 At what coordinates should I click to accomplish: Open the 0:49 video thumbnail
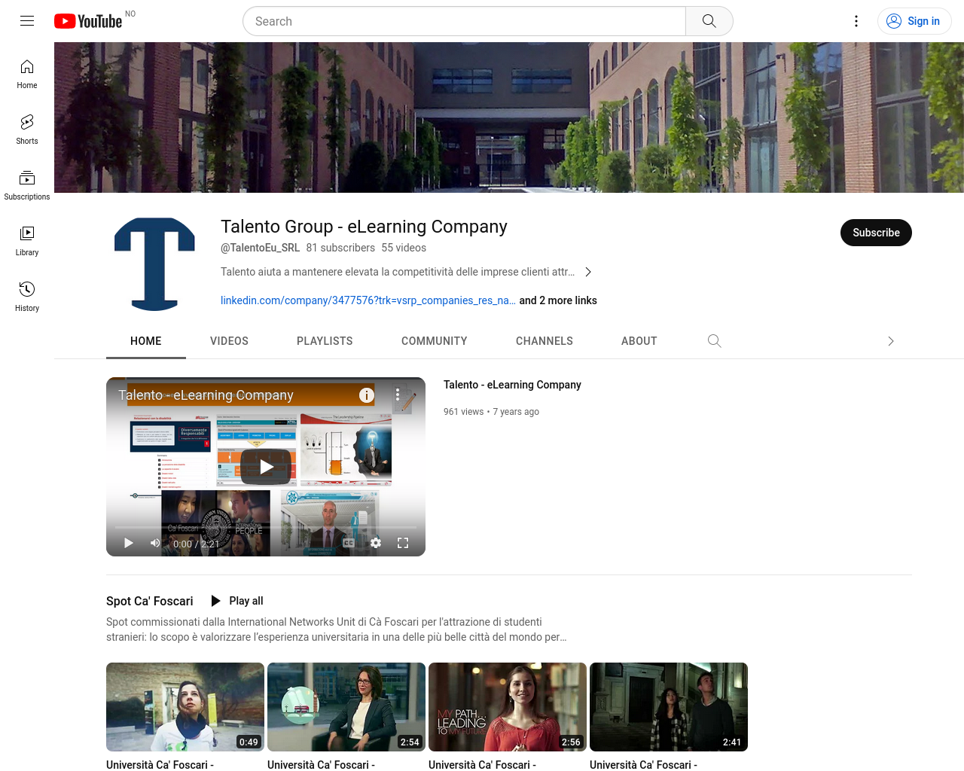click(x=185, y=707)
